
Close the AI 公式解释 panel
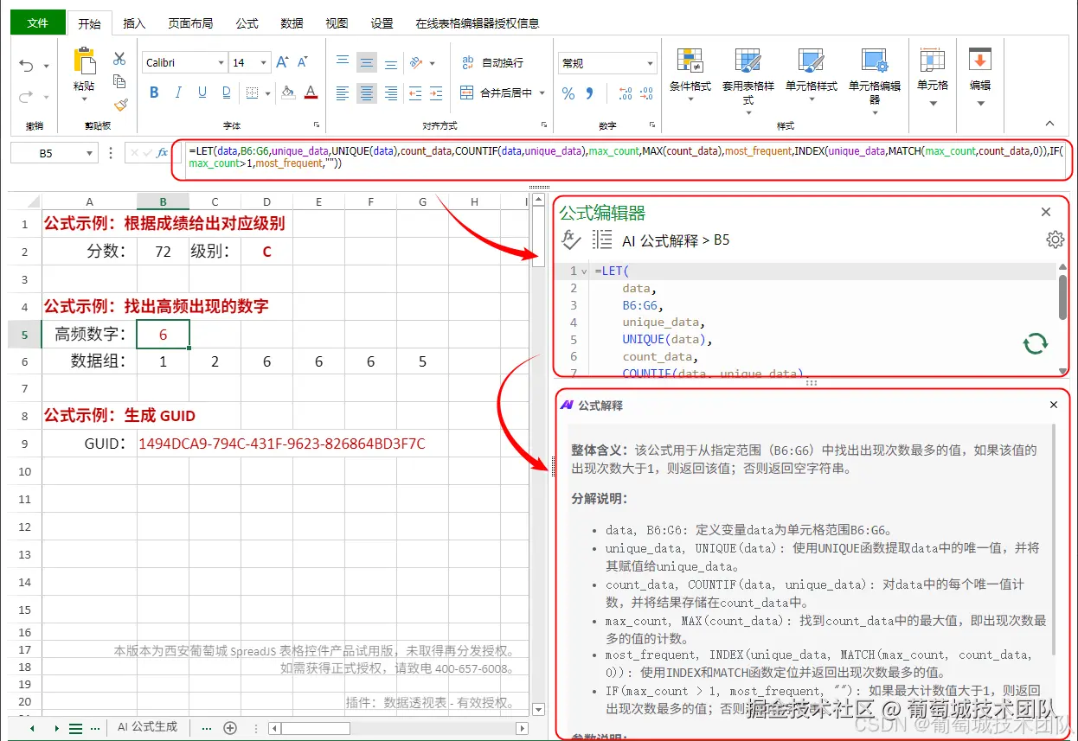(x=1054, y=405)
